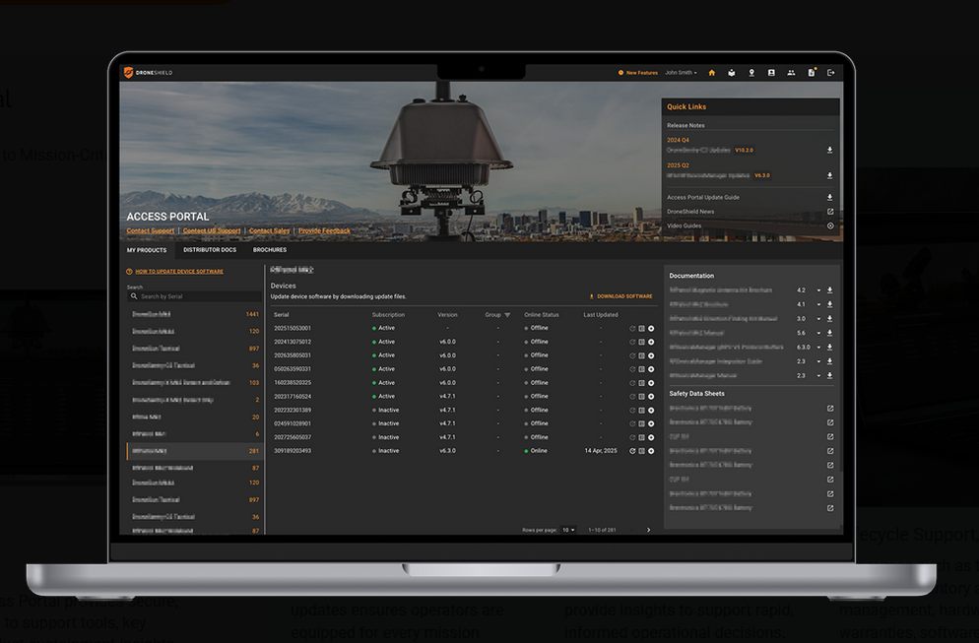Open the John Smith user dropdown

681,73
